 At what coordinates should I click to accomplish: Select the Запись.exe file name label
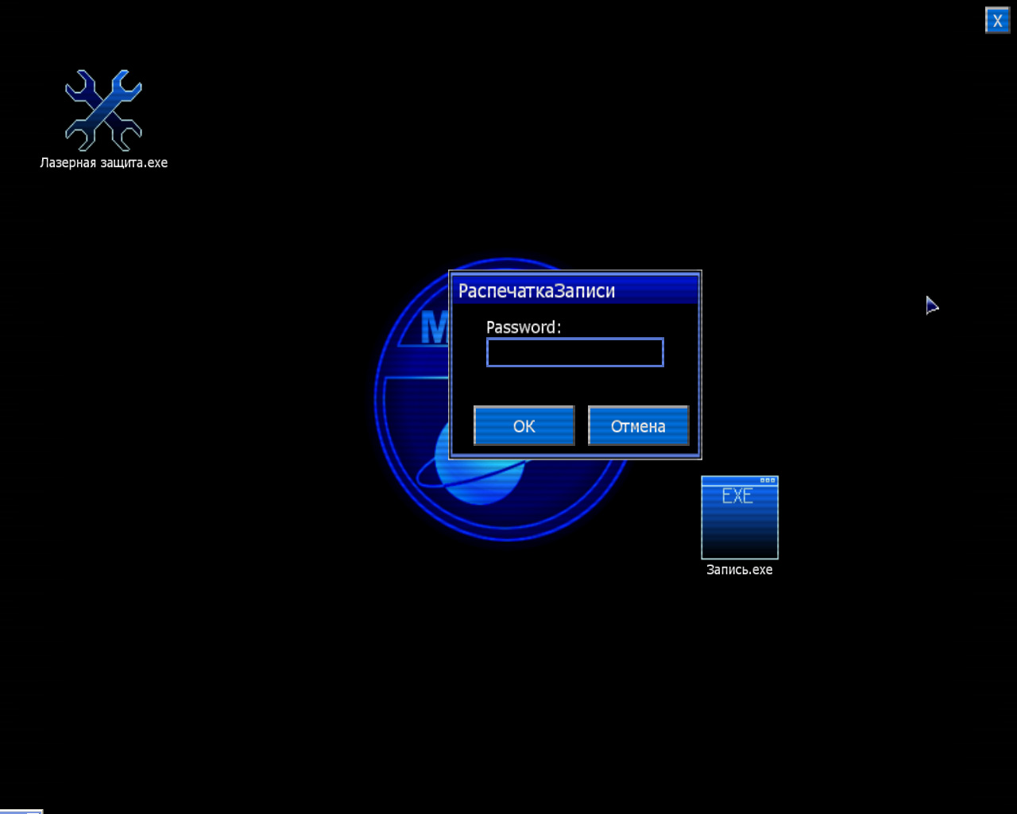pyautogui.click(x=740, y=570)
